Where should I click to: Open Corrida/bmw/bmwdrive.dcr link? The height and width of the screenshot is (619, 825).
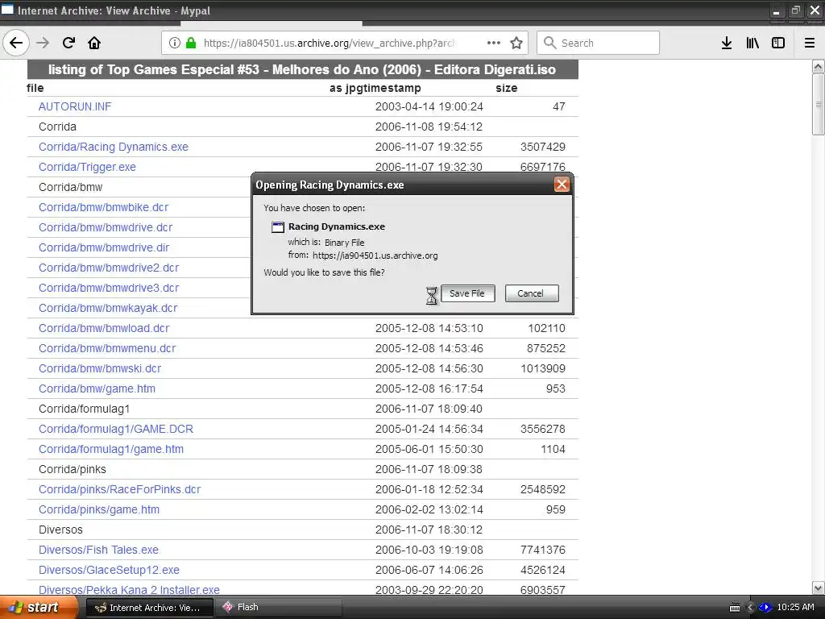(106, 227)
